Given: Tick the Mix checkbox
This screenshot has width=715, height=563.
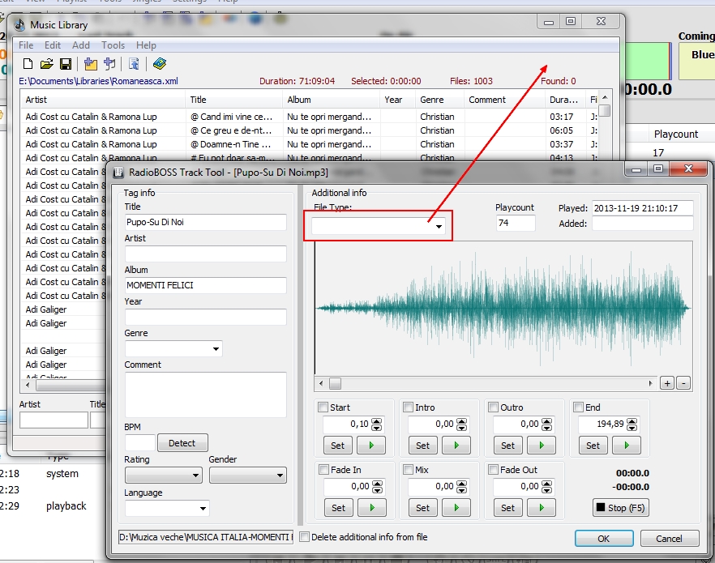Looking at the screenshot, I should [x=408, y=470].
